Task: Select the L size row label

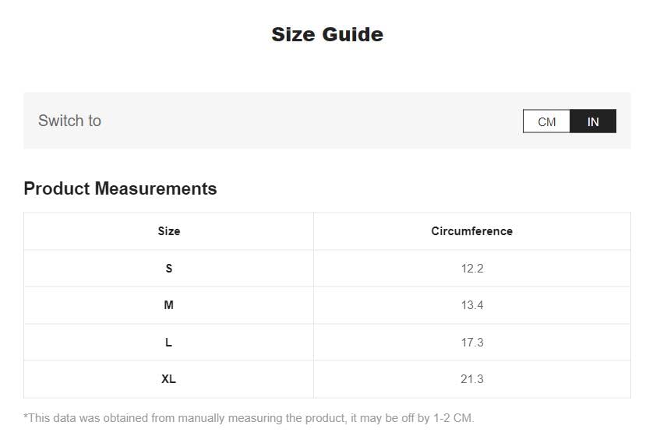Action: click(x=168, y=343)
